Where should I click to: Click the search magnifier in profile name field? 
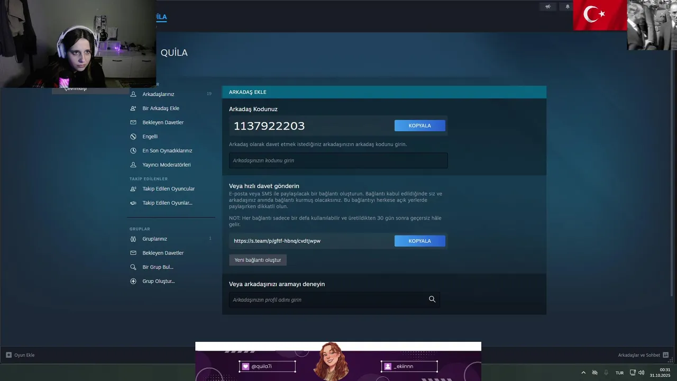(432, 300)
